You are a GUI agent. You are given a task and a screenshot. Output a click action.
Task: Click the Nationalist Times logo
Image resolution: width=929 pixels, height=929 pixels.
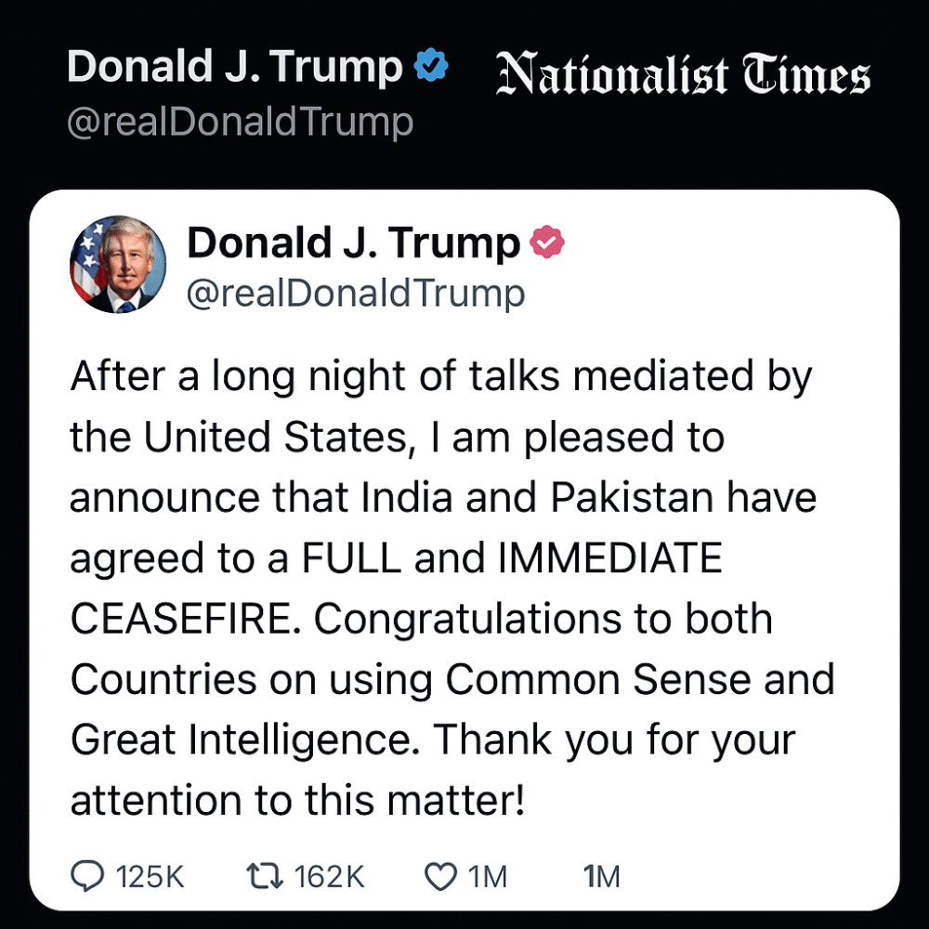click(684, 76)
